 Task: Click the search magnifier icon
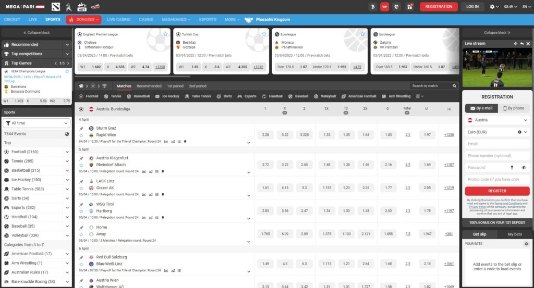[x=454, y=86]
